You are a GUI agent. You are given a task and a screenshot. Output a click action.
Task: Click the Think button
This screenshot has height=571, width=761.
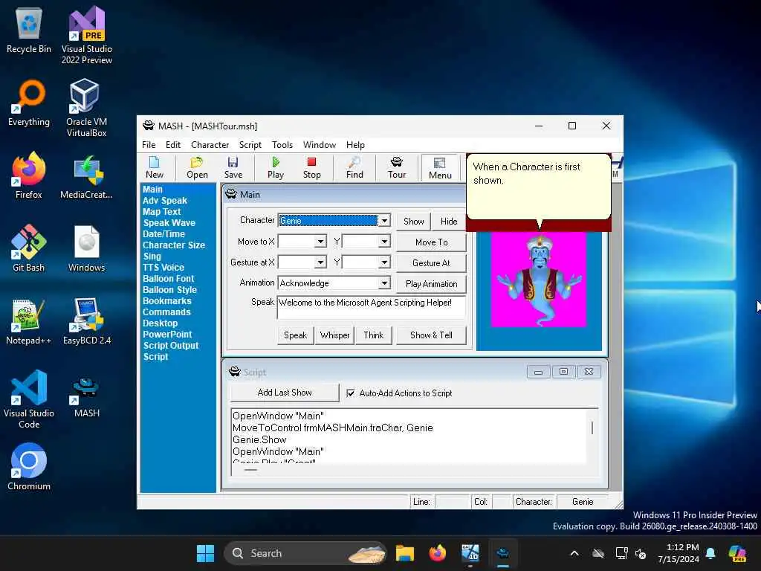click(373, 335)
